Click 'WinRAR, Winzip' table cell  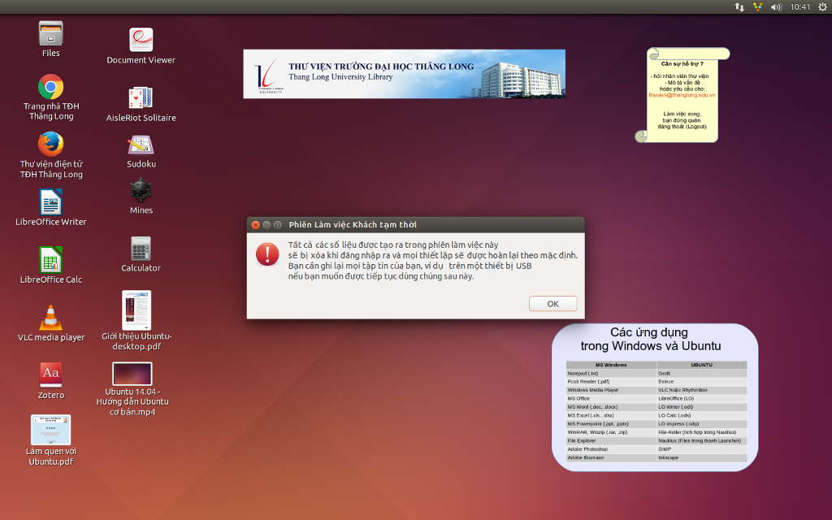coord(611,432)
